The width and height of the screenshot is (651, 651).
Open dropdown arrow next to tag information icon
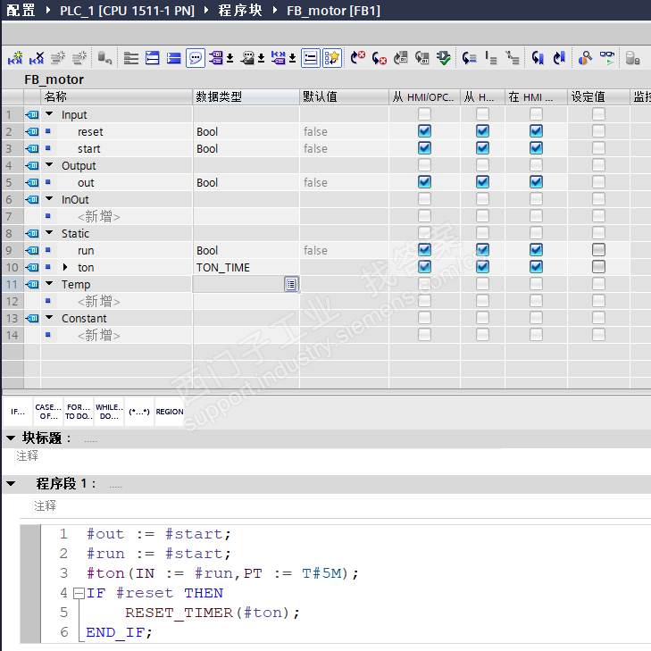(261, 58)
